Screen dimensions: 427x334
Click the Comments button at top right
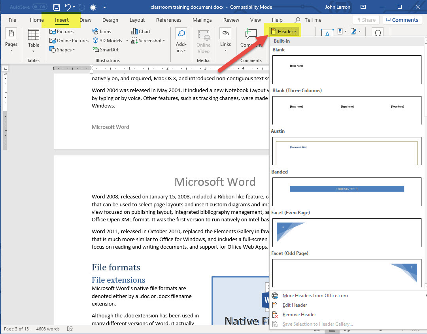click(401, 20)
